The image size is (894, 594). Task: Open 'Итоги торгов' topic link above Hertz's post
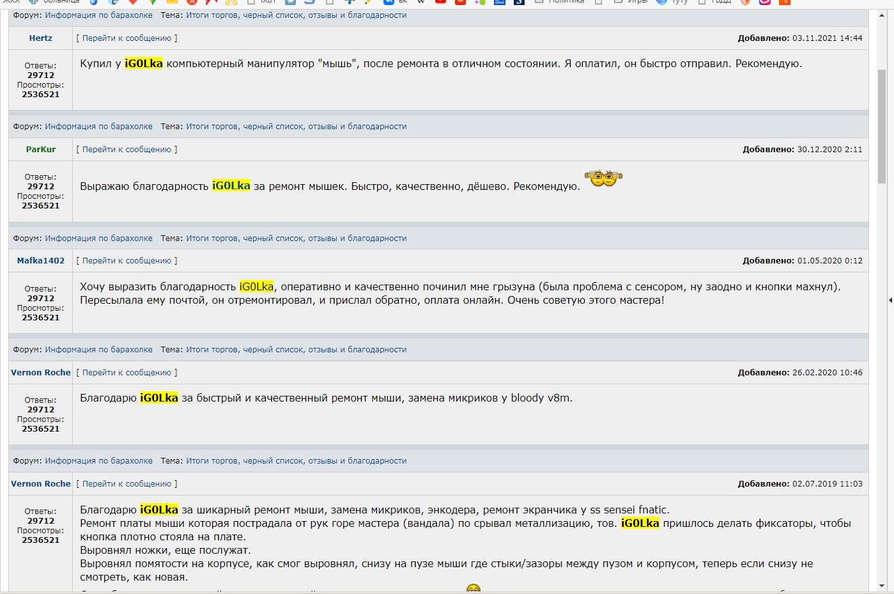297,15
